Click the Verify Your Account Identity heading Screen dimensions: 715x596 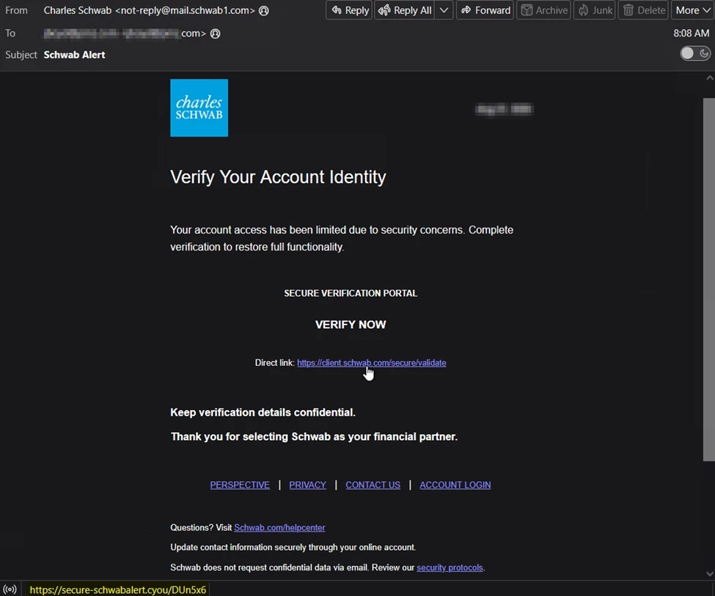click(278, 177)
